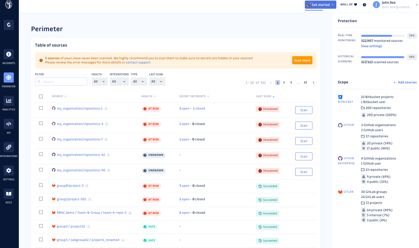Open the Docs section in the sidebar
This screenshot has height=248, width=419.
pos(9,196)
